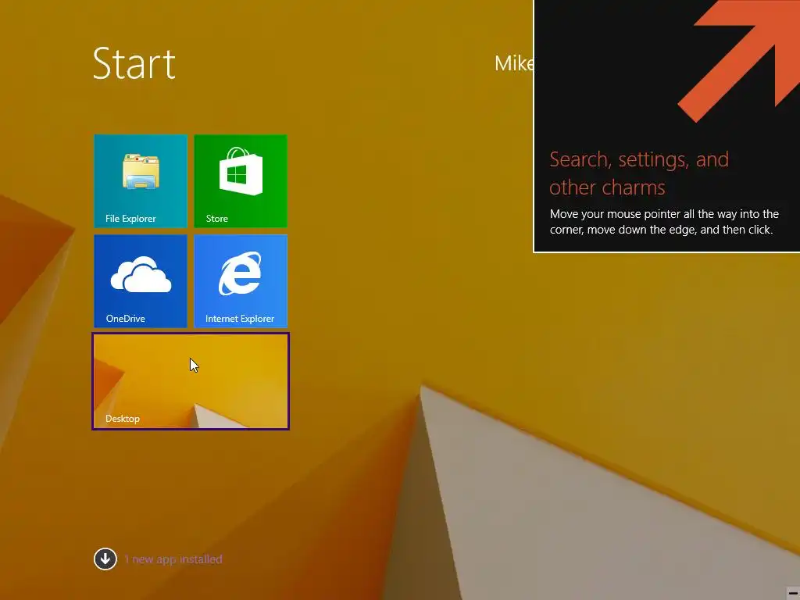Open the File Explorer tile
Image resolution: width=800 pixels, height=600 pixels.
click(x=141, y=181)
